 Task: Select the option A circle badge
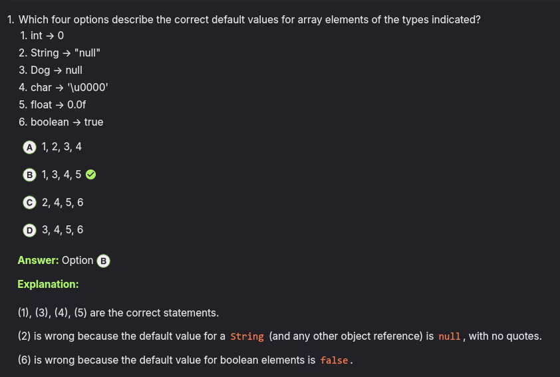click(x=29, y=147)
